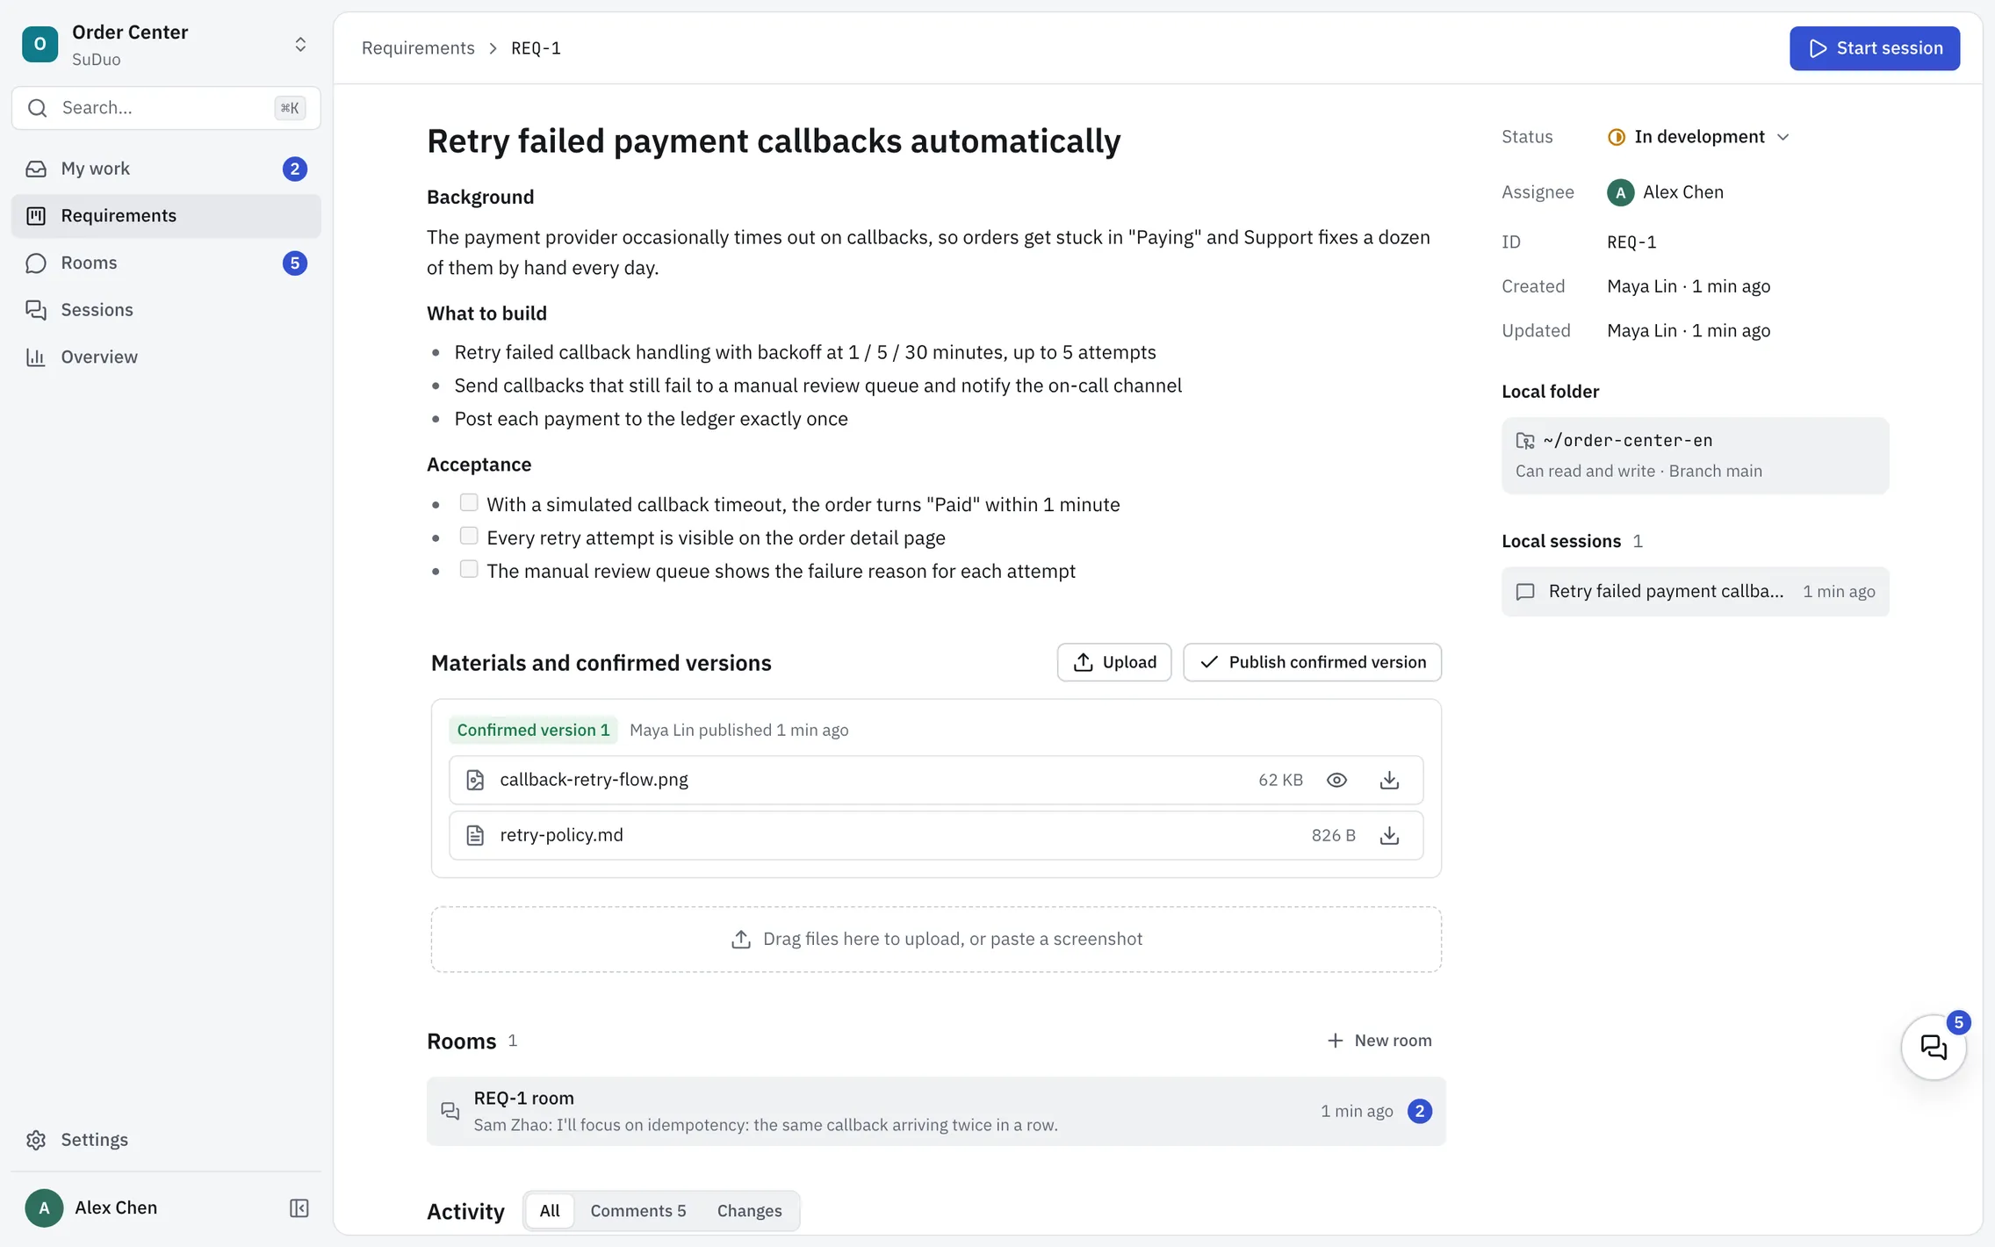The image size is (1995, 1247).
Task: Click Requirements breadcrumb link
Action: click(x=418, y=48)
